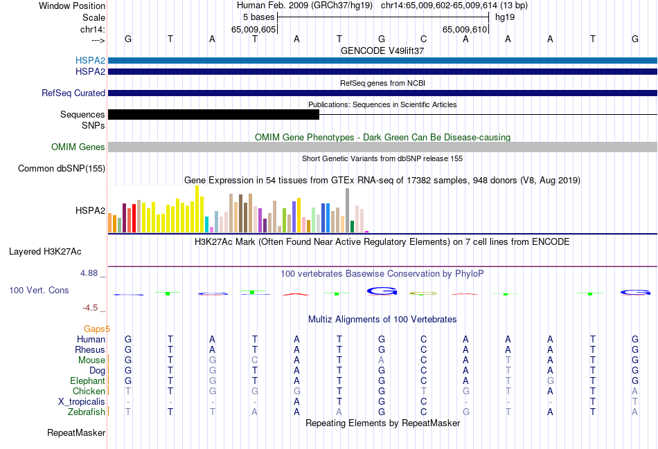Click the Human alignment row label

[x=91, y=339]
